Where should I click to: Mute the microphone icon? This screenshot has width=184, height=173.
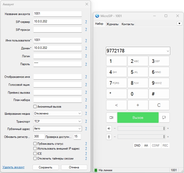tap(109, 137)
